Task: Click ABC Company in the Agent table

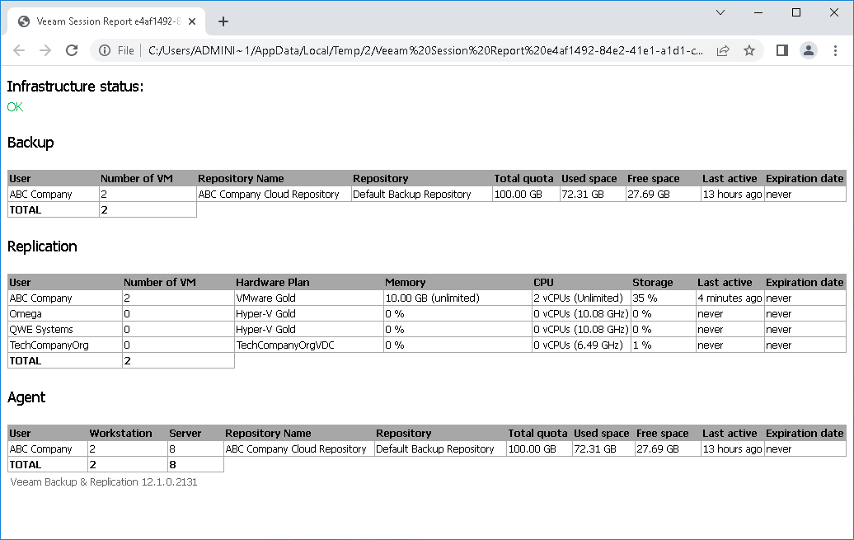Action: tap(41, 449)
